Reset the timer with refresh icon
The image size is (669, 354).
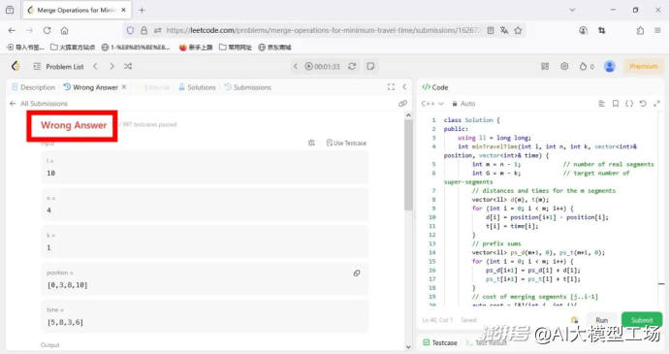pyautogui.click(x=352, y=66)
